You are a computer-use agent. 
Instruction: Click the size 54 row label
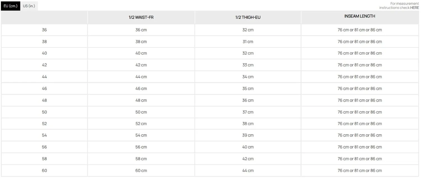click(x=44, y=135)
